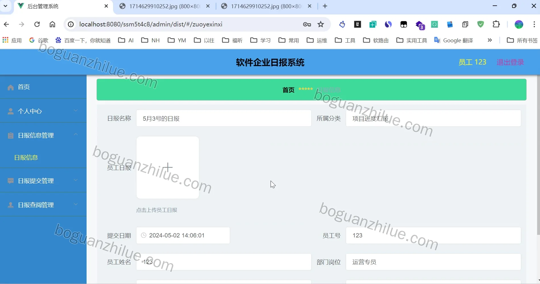The image size is (540, 284).
Task: Open the tab search dropdown arrow
Action: coord(5,6)
